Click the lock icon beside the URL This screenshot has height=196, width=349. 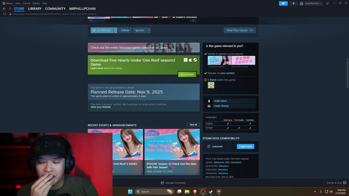click(x=10, y=14)
